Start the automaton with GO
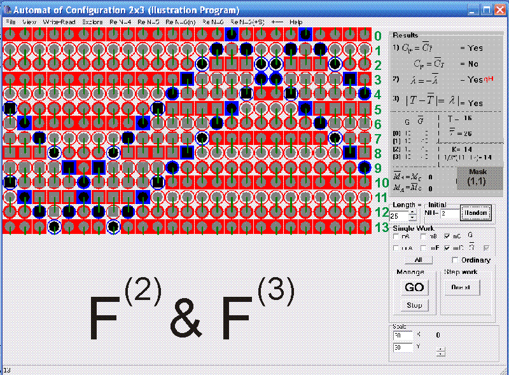 coord(414,287)
